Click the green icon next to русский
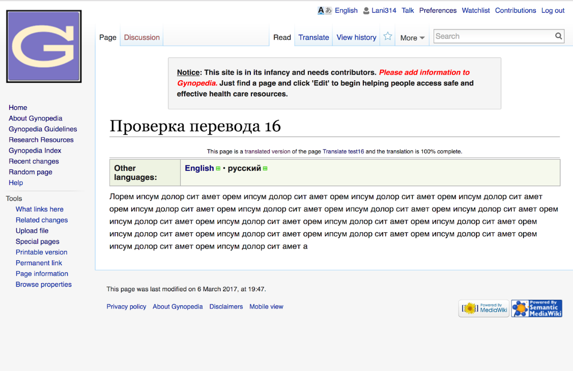 click(x=265, y=169)
